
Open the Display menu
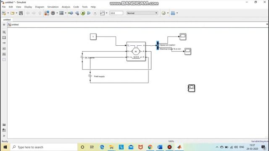tap(28, 7)
